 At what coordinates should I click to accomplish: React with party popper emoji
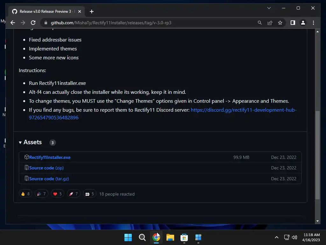tap(41, 194)
